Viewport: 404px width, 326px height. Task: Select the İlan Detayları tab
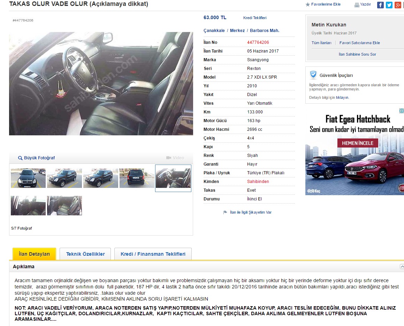[34, 254]
